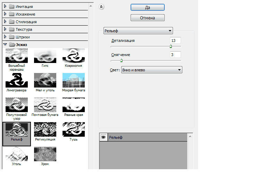
Task: Open the Рельеф filter dropdown
Action: pyautogui.click(x=138, y=31)
